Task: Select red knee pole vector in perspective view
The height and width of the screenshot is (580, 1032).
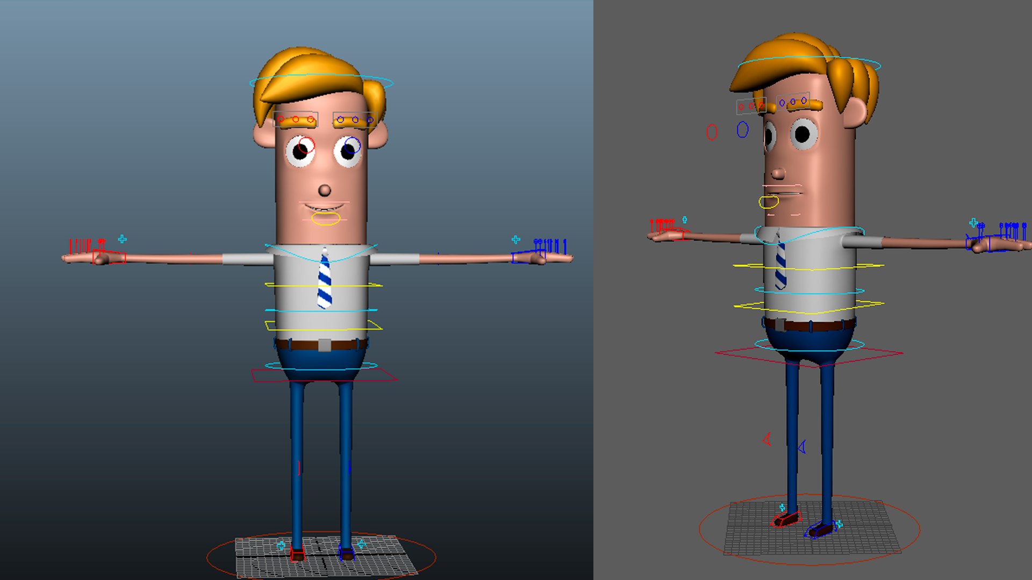Action: click(x=767, y=439)
